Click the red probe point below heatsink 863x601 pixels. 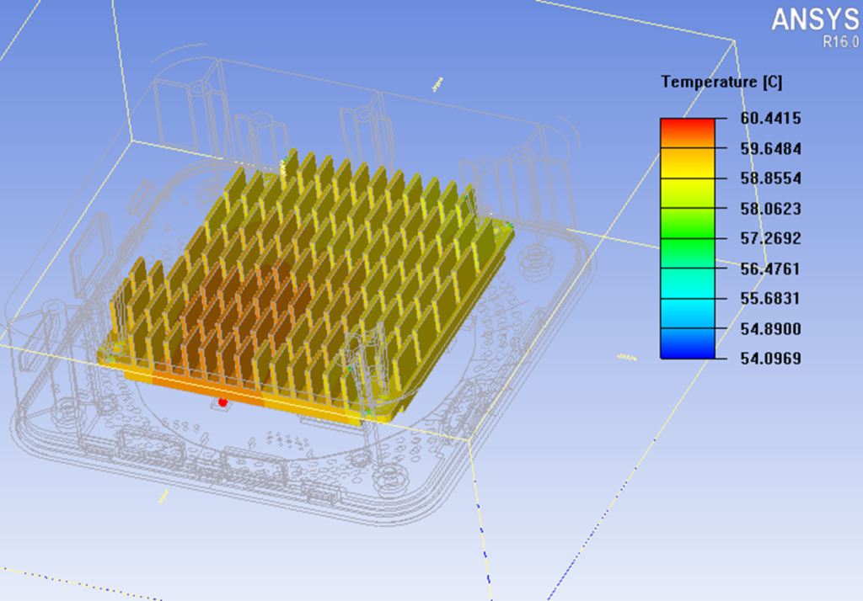click(x=222, y=402)
